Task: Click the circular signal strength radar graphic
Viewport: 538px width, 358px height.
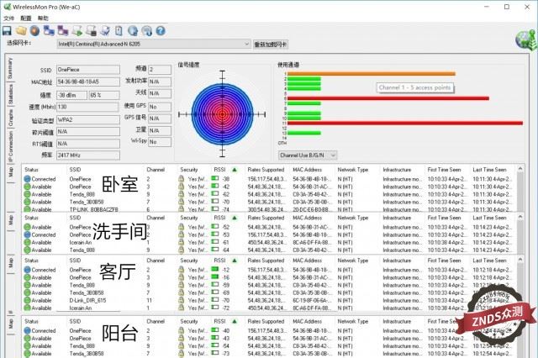Action: [222, 114]
